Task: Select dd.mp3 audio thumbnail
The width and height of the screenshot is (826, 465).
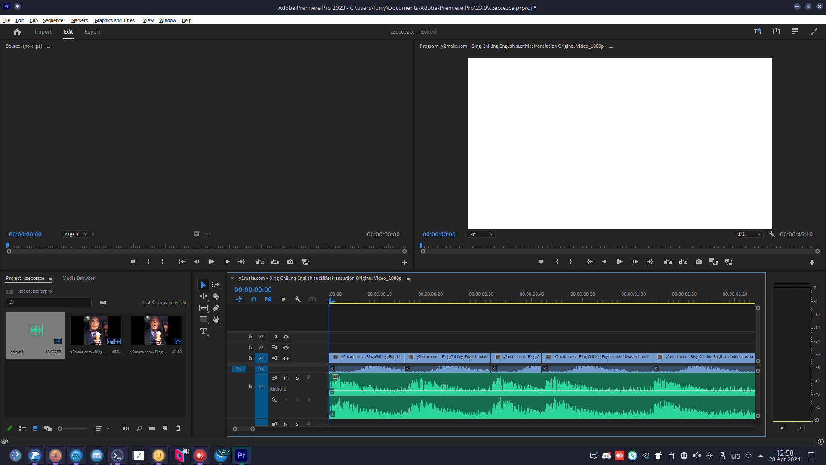Action: [36, 330]
